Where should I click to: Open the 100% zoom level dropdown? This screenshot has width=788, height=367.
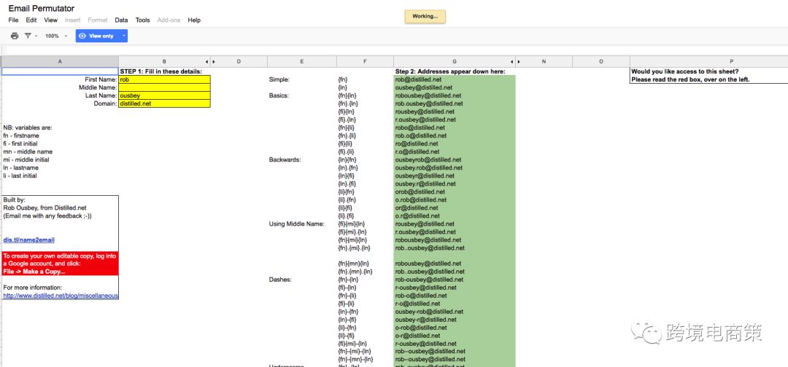(x=56, y=36)
